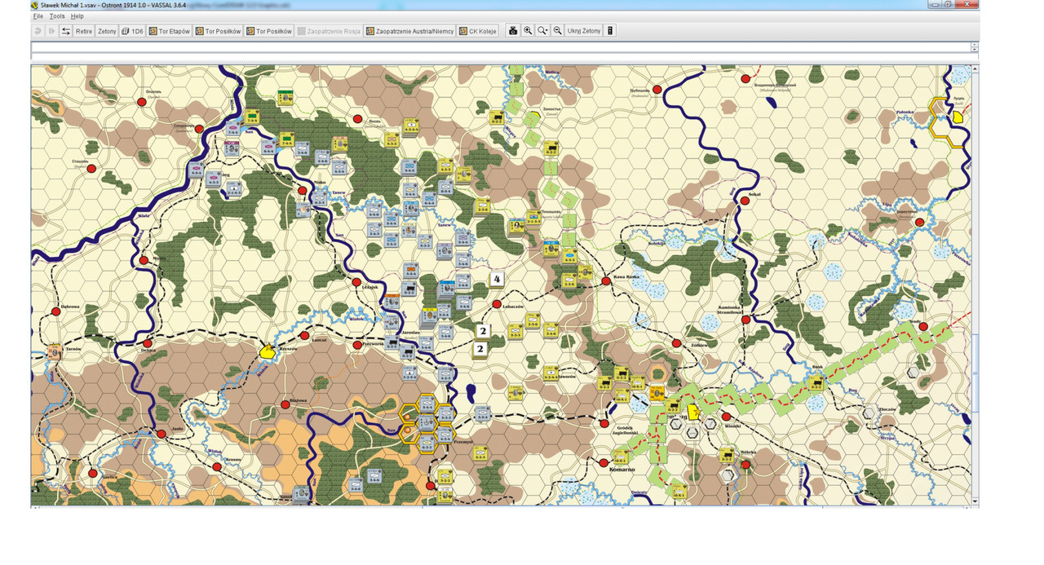
Task: Click the last toolbar icon after Ukryj Żetony
Action: 610,31
